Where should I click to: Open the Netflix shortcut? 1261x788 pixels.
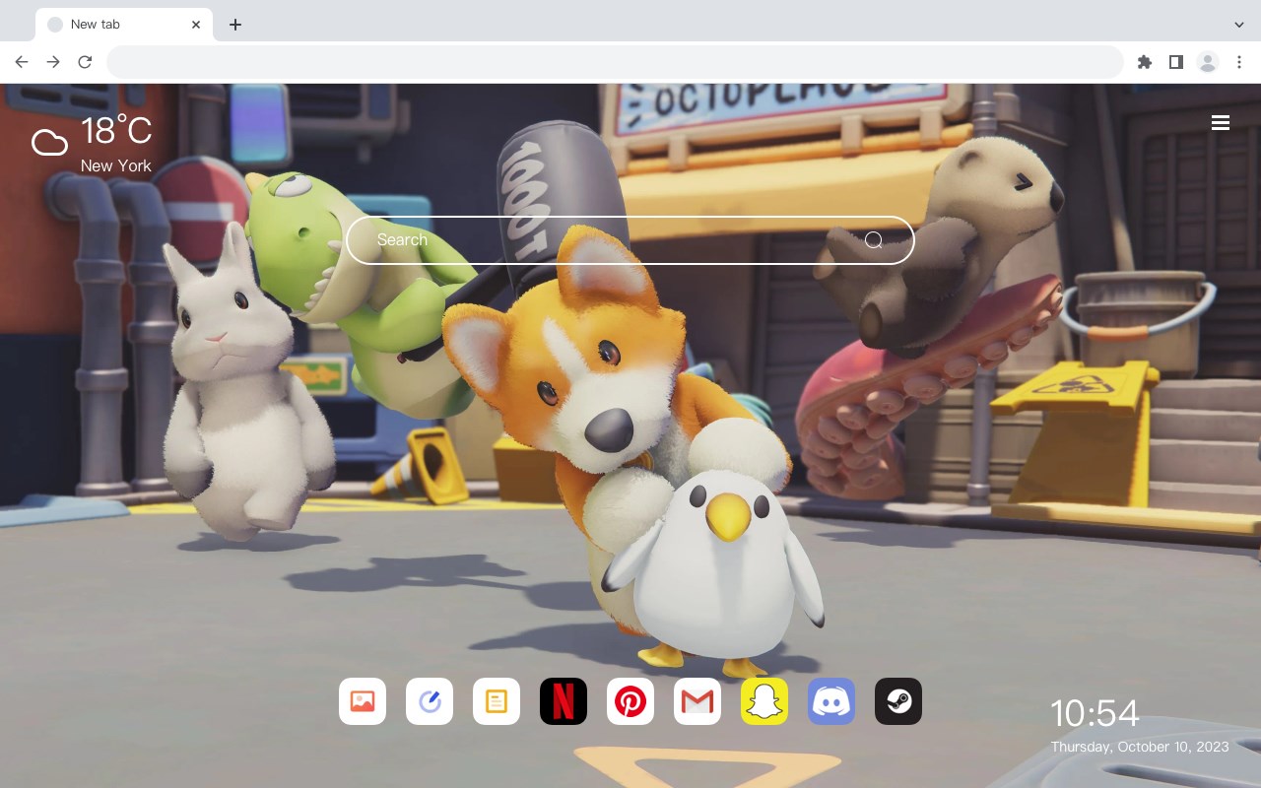[564, 701]
